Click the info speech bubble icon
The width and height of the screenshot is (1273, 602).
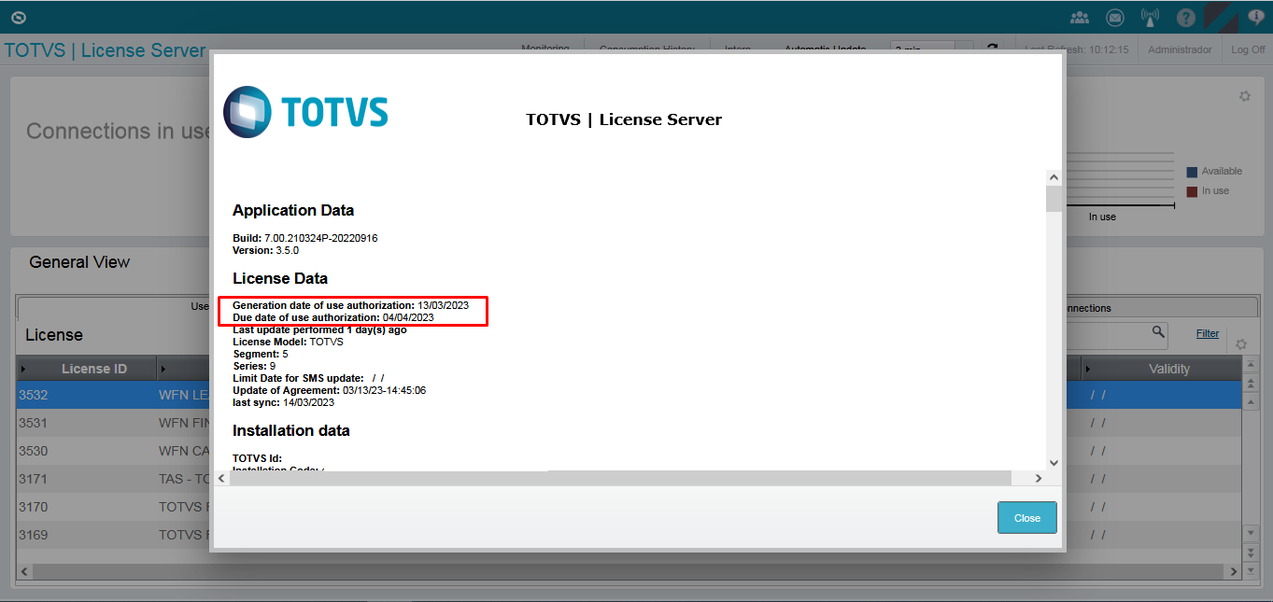(1256, 16)
